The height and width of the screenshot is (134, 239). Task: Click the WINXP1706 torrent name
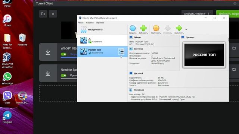(x=69, y=48)
